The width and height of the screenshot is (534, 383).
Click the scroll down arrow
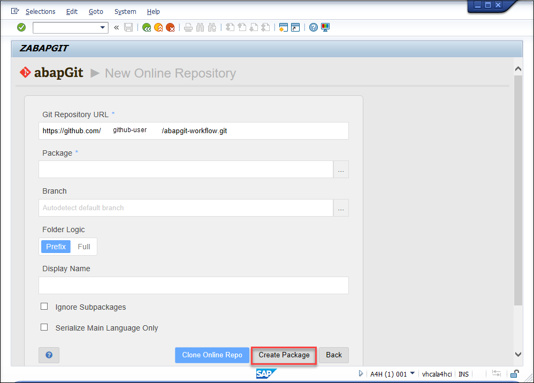(x=518, y=355)
